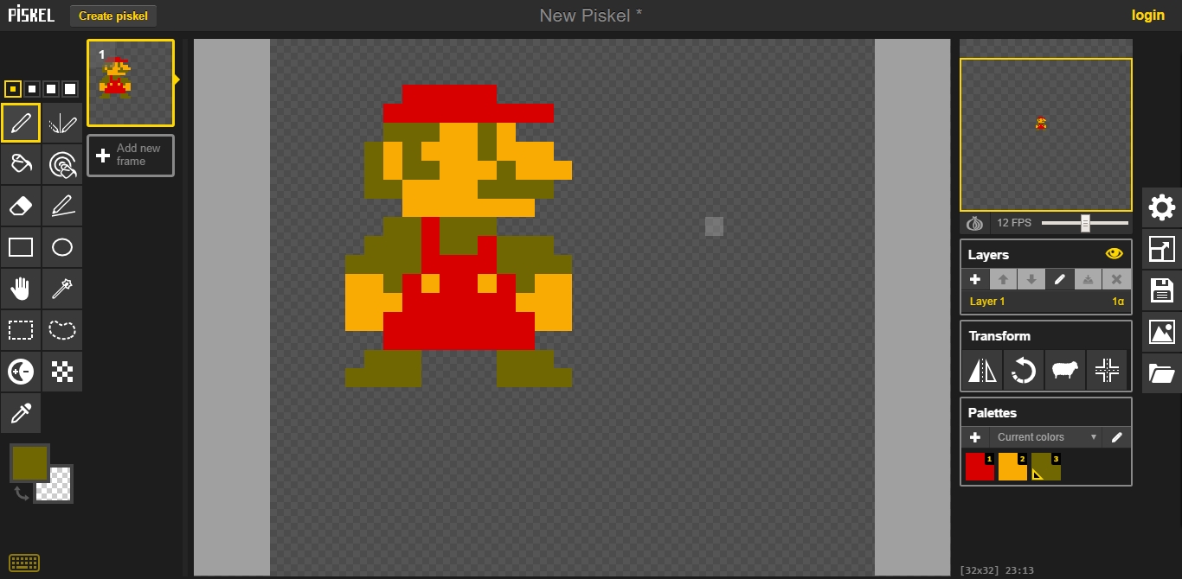The height and width of the screenshot is (579, 1182).
Task: Add new frame button
Action: 131,156
